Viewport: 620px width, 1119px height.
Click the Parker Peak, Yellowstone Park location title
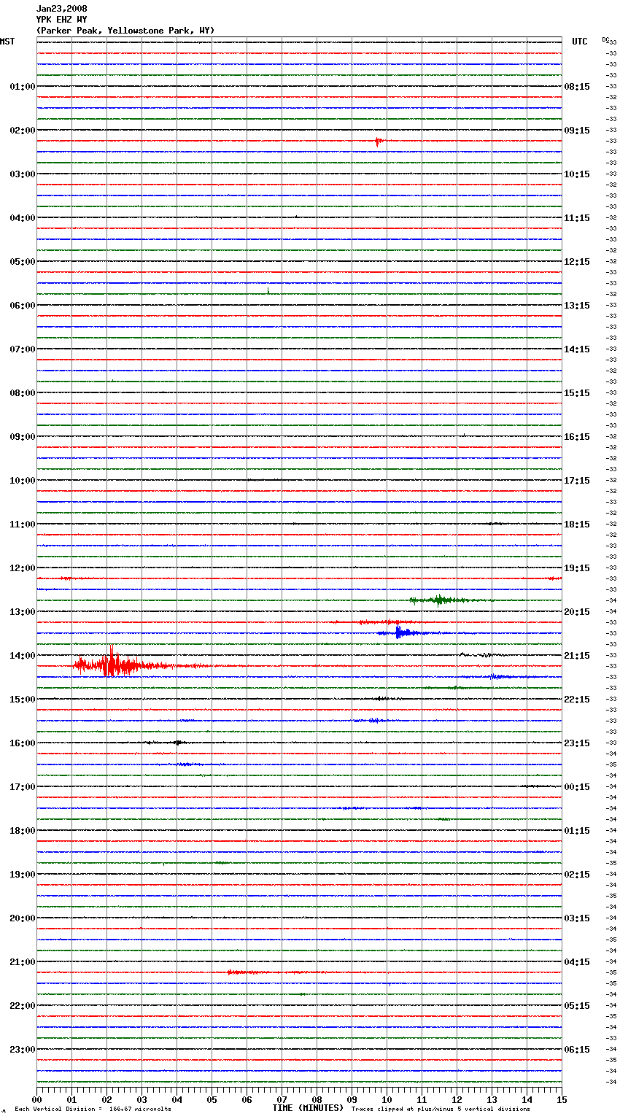pos(125,31)
